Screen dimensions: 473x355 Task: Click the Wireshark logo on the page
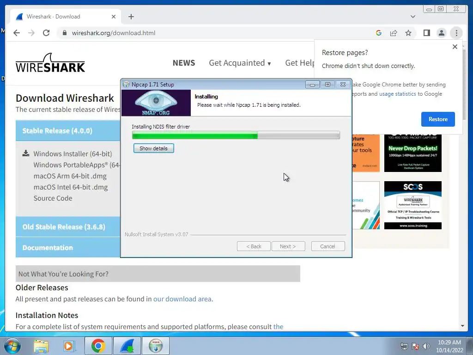(50, 63)
